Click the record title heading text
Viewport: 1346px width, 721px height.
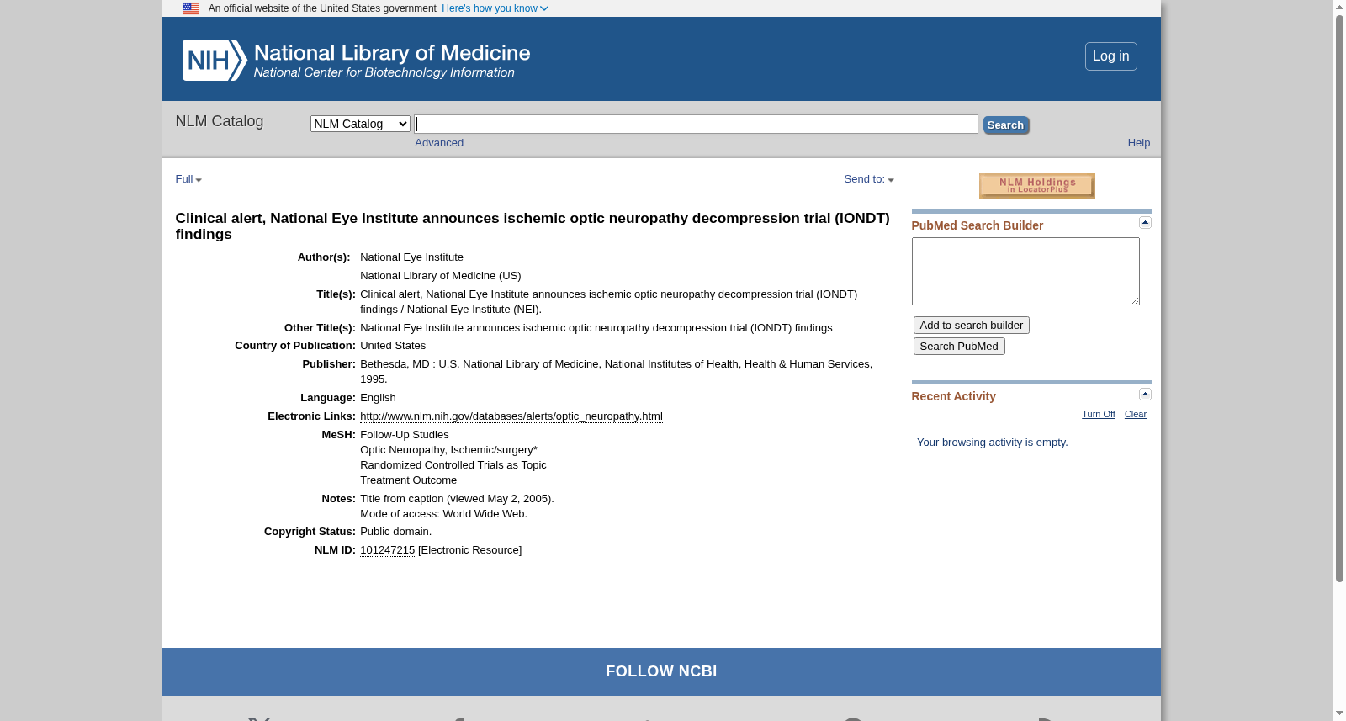[533, 226]
